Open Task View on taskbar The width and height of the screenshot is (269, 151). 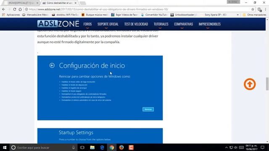click(82, 147)
